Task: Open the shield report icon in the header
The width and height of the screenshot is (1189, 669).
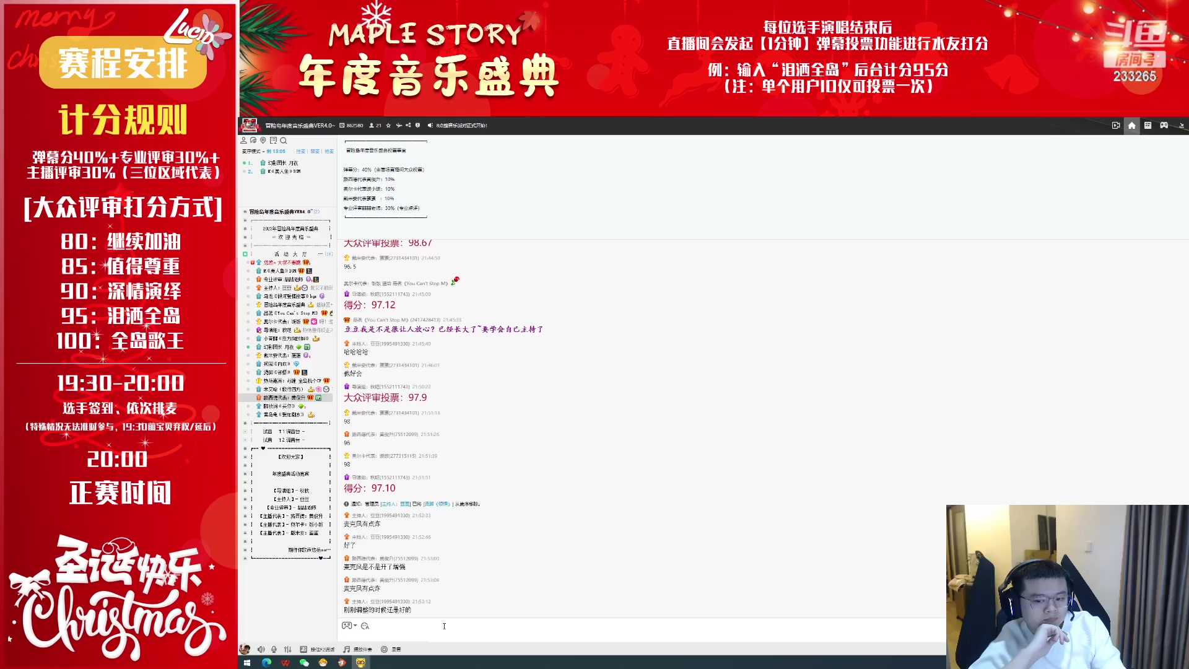Action: (418, 125)
